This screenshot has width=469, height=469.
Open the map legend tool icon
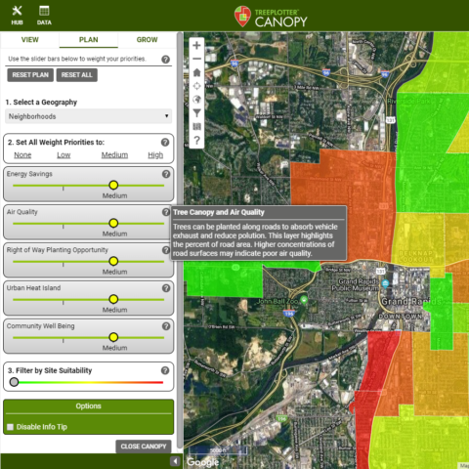click(x=196, y=126)
